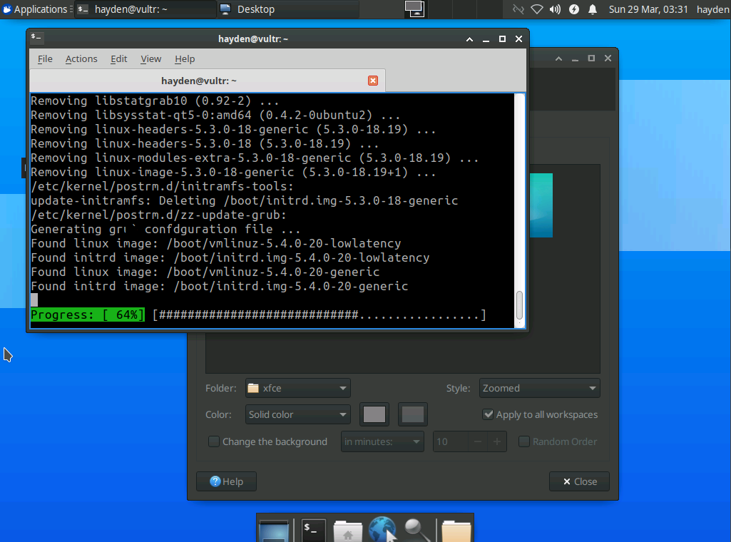
Task: Pick the first background color swatch
Action: click(x=374, y=414)
